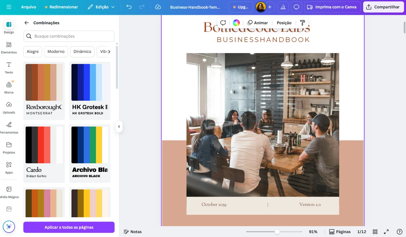Open the comments speech bubble icon
This screenshot has width=406, height=237.
click(x=296, y=7)
